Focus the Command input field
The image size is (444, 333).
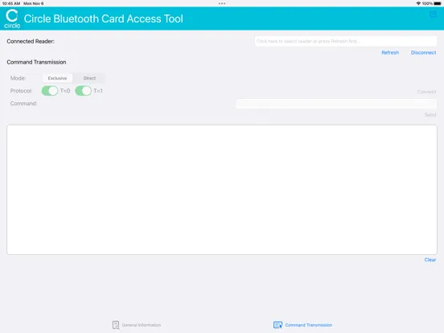[336, 104]
